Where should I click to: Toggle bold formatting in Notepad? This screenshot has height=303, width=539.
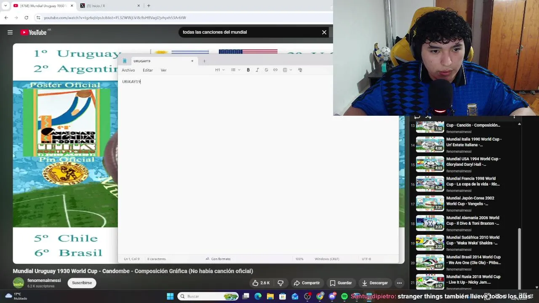coord(248,70)
